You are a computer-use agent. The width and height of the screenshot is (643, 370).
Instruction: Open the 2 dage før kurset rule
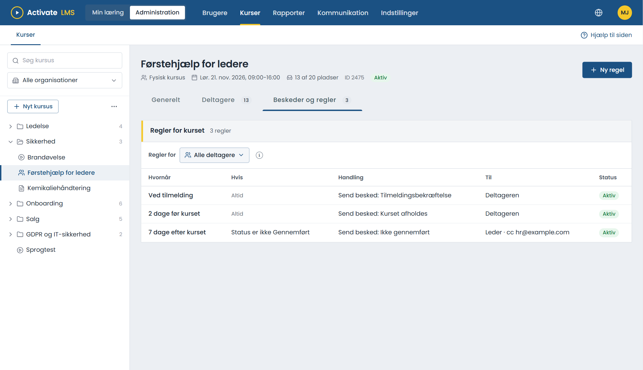coord(386,214)
